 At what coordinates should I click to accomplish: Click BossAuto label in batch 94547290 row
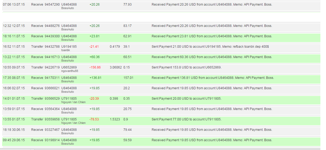(67, 8)
